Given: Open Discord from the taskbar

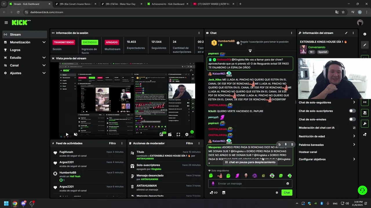Looking at the screenshot, I should (x=23, y=203).
